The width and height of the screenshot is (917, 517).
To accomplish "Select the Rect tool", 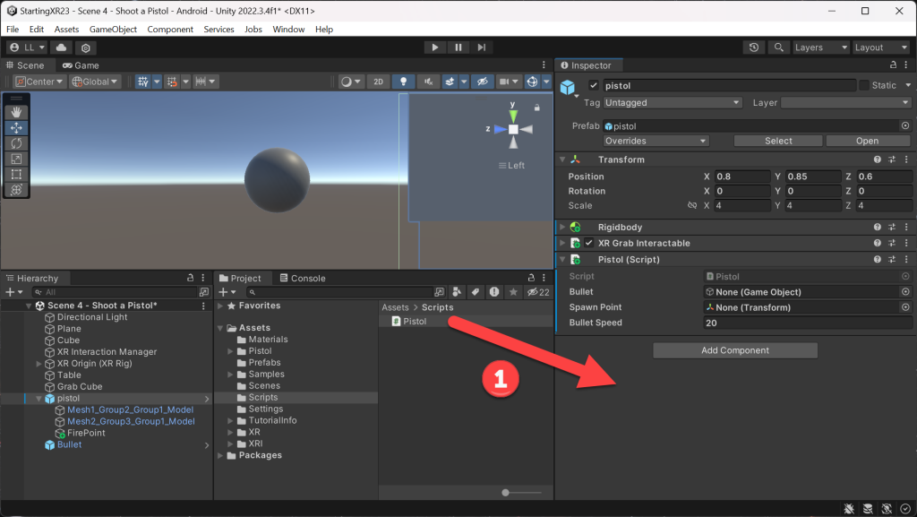I will click(x=16, y=175).
